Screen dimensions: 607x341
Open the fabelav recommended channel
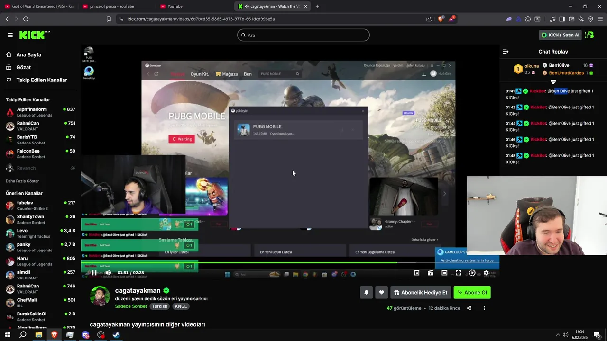point(40,206)
